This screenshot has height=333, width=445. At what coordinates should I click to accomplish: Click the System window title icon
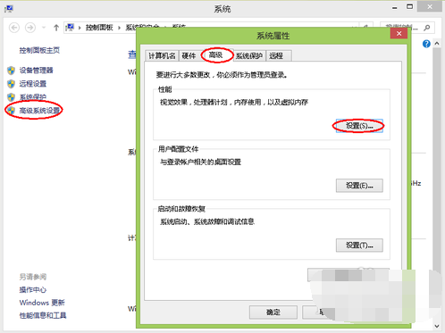tap(9, 9)
